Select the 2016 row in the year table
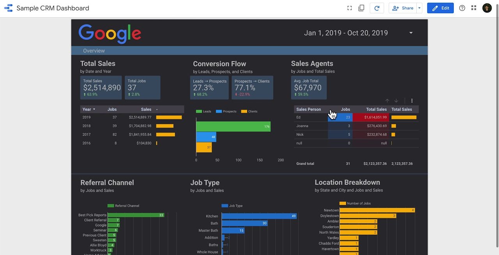Viewport: 499px width, 255px height. coord(132,143)
